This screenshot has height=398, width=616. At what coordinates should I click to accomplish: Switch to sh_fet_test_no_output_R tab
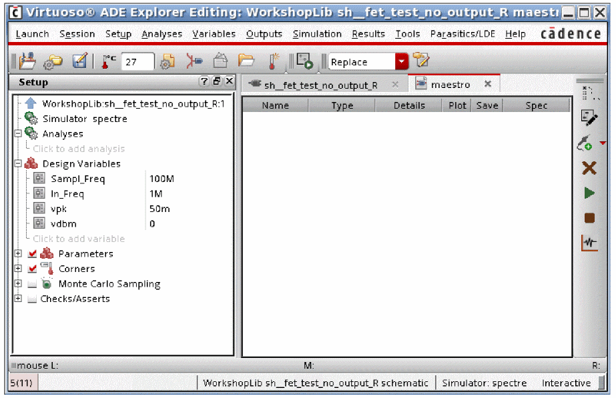[320, 85]
